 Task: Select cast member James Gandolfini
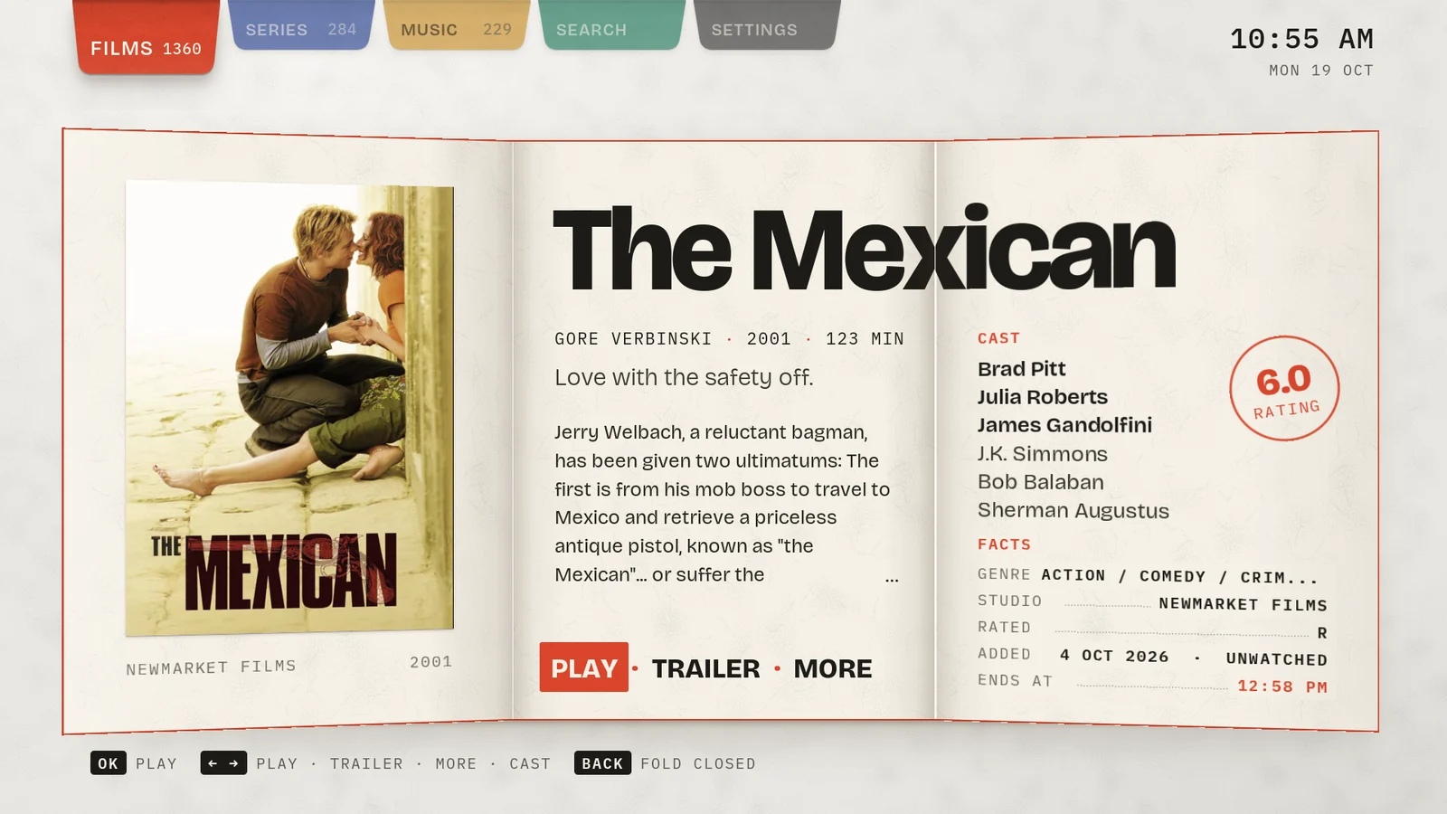[1064, 425]
